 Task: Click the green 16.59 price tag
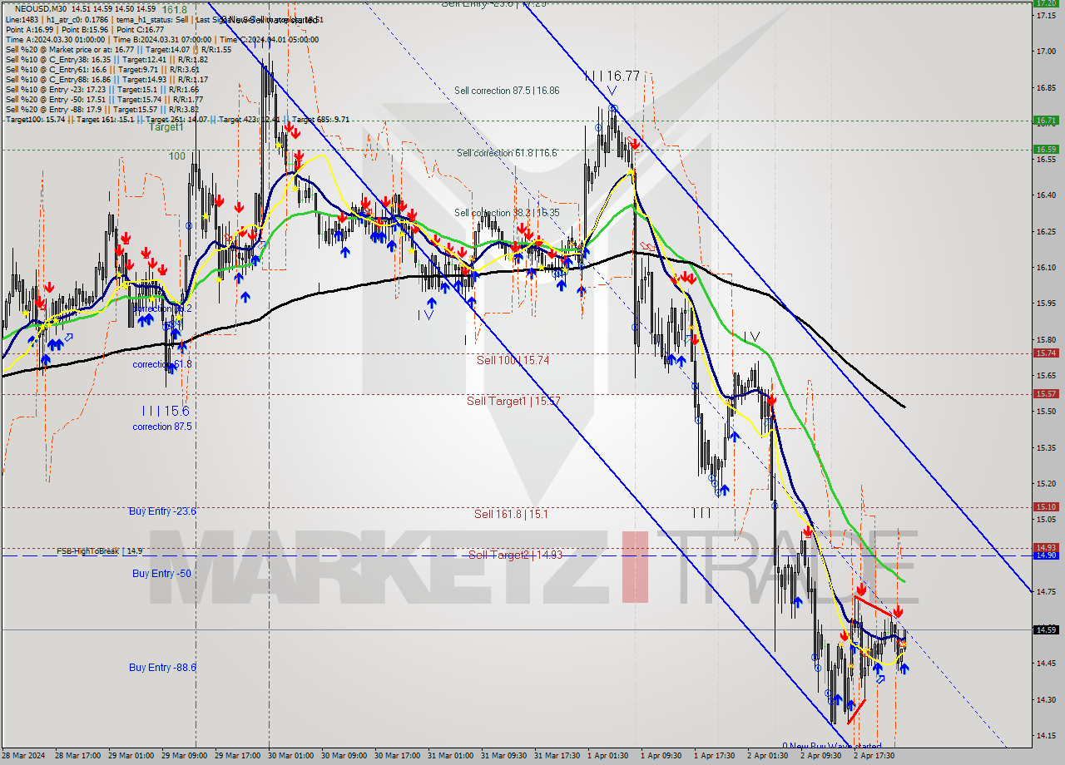tap(1046, 149)
